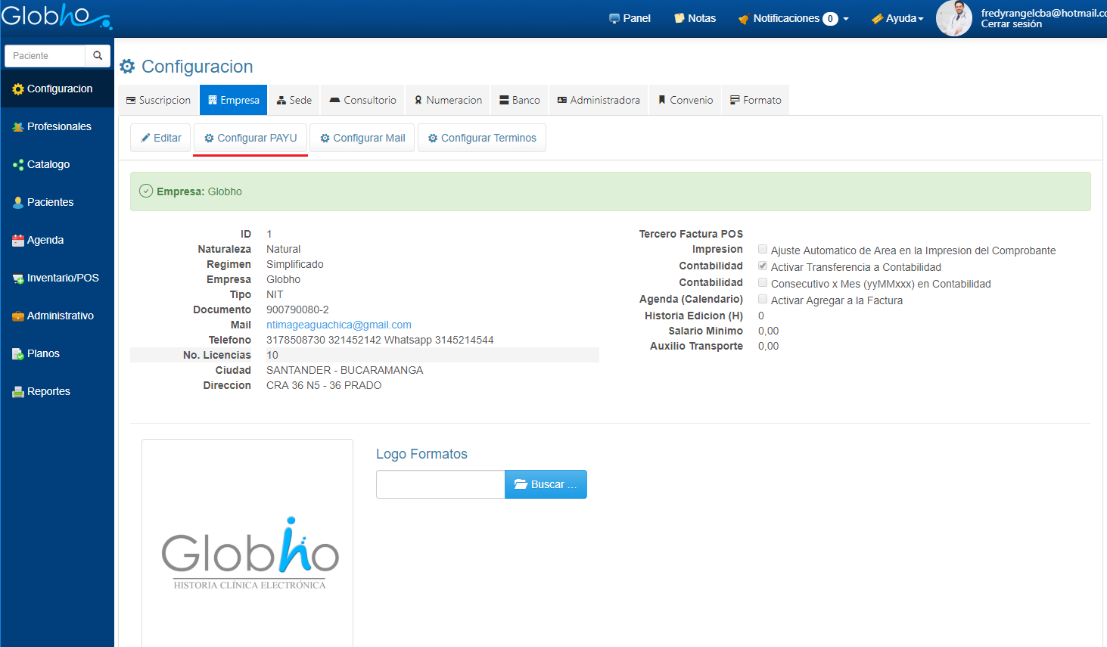Enable Consecutivo x Mes checkbox

(763, 283)
